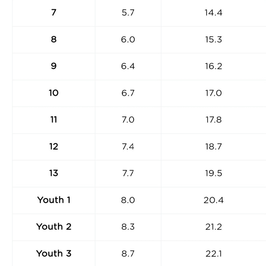The image size is (266, 266).
Task: Select the size 9 row label
Action: [54, 66]
